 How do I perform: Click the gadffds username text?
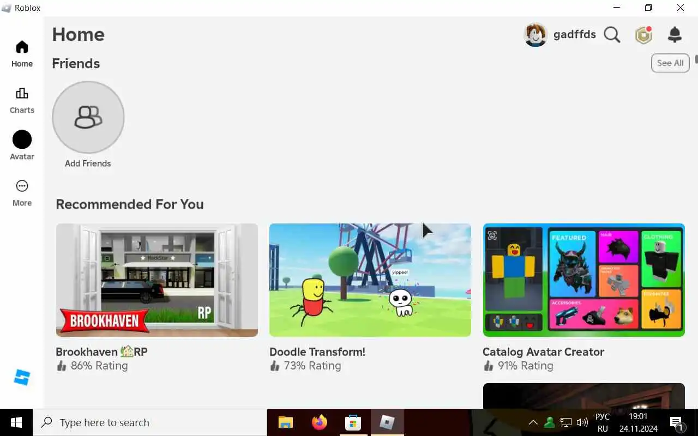[574, 35]
